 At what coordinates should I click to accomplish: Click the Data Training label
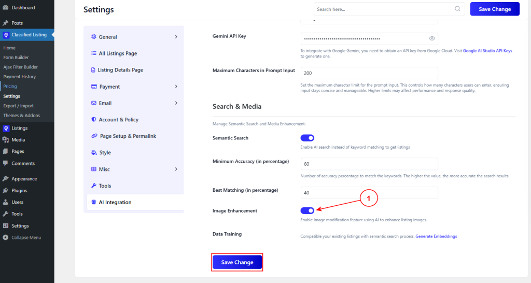point(227,234)
